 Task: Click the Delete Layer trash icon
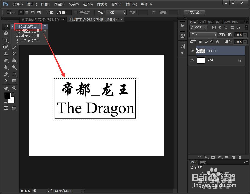point(240,157)
